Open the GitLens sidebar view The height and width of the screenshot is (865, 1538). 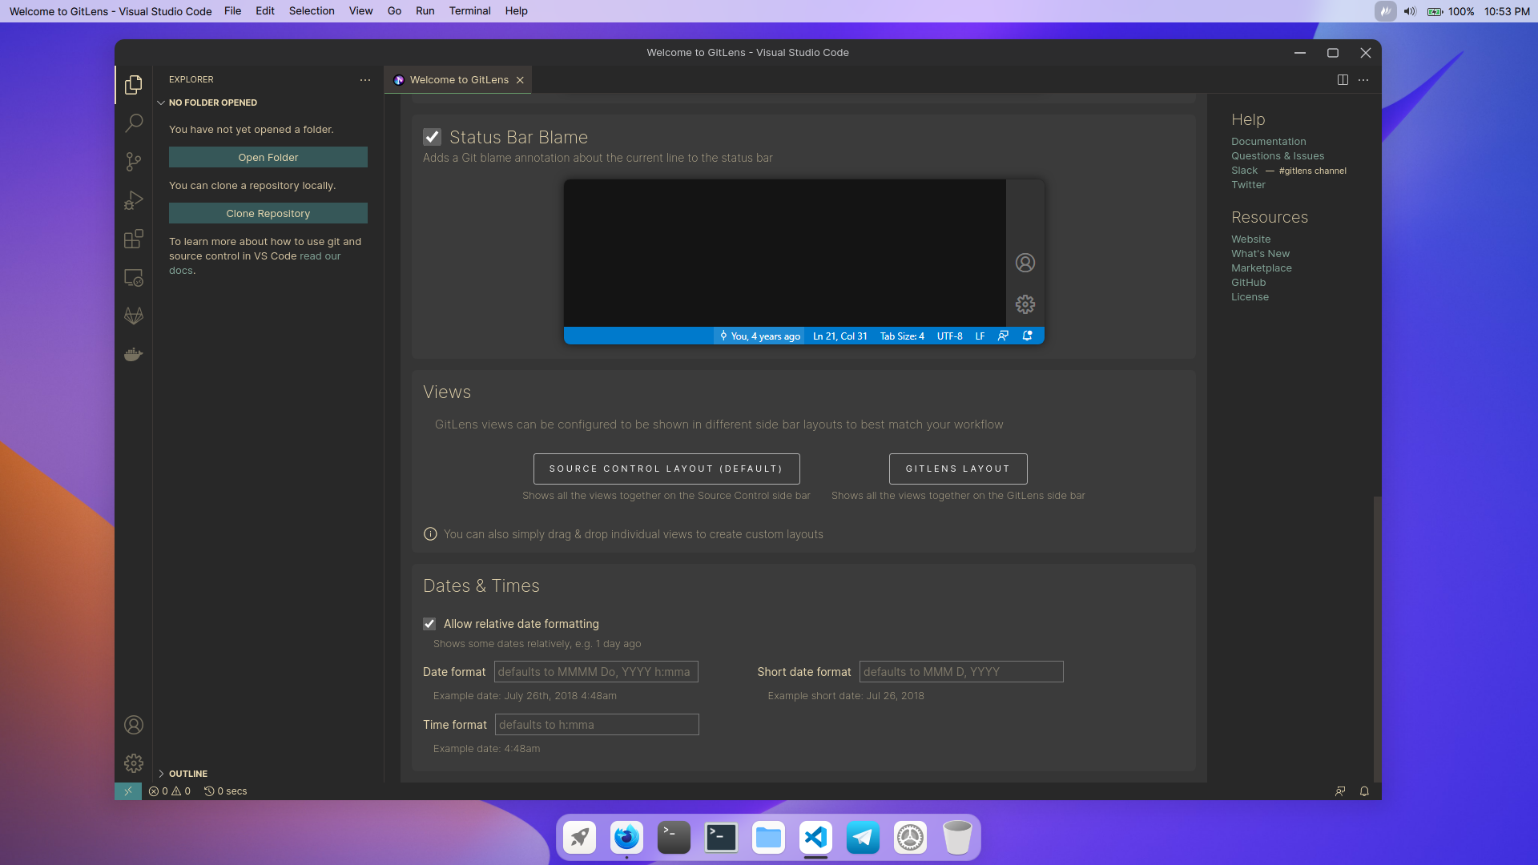tap(133, 315)
